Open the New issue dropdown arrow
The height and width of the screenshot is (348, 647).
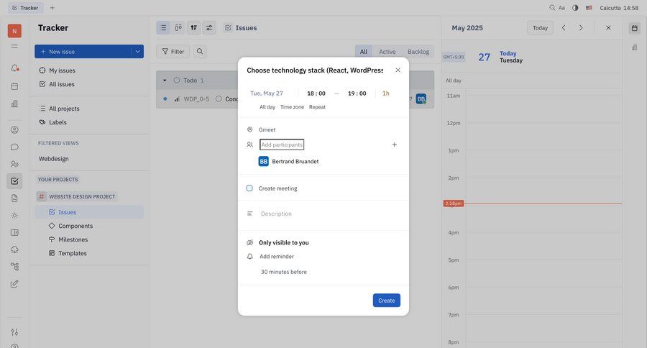[137, 52]
